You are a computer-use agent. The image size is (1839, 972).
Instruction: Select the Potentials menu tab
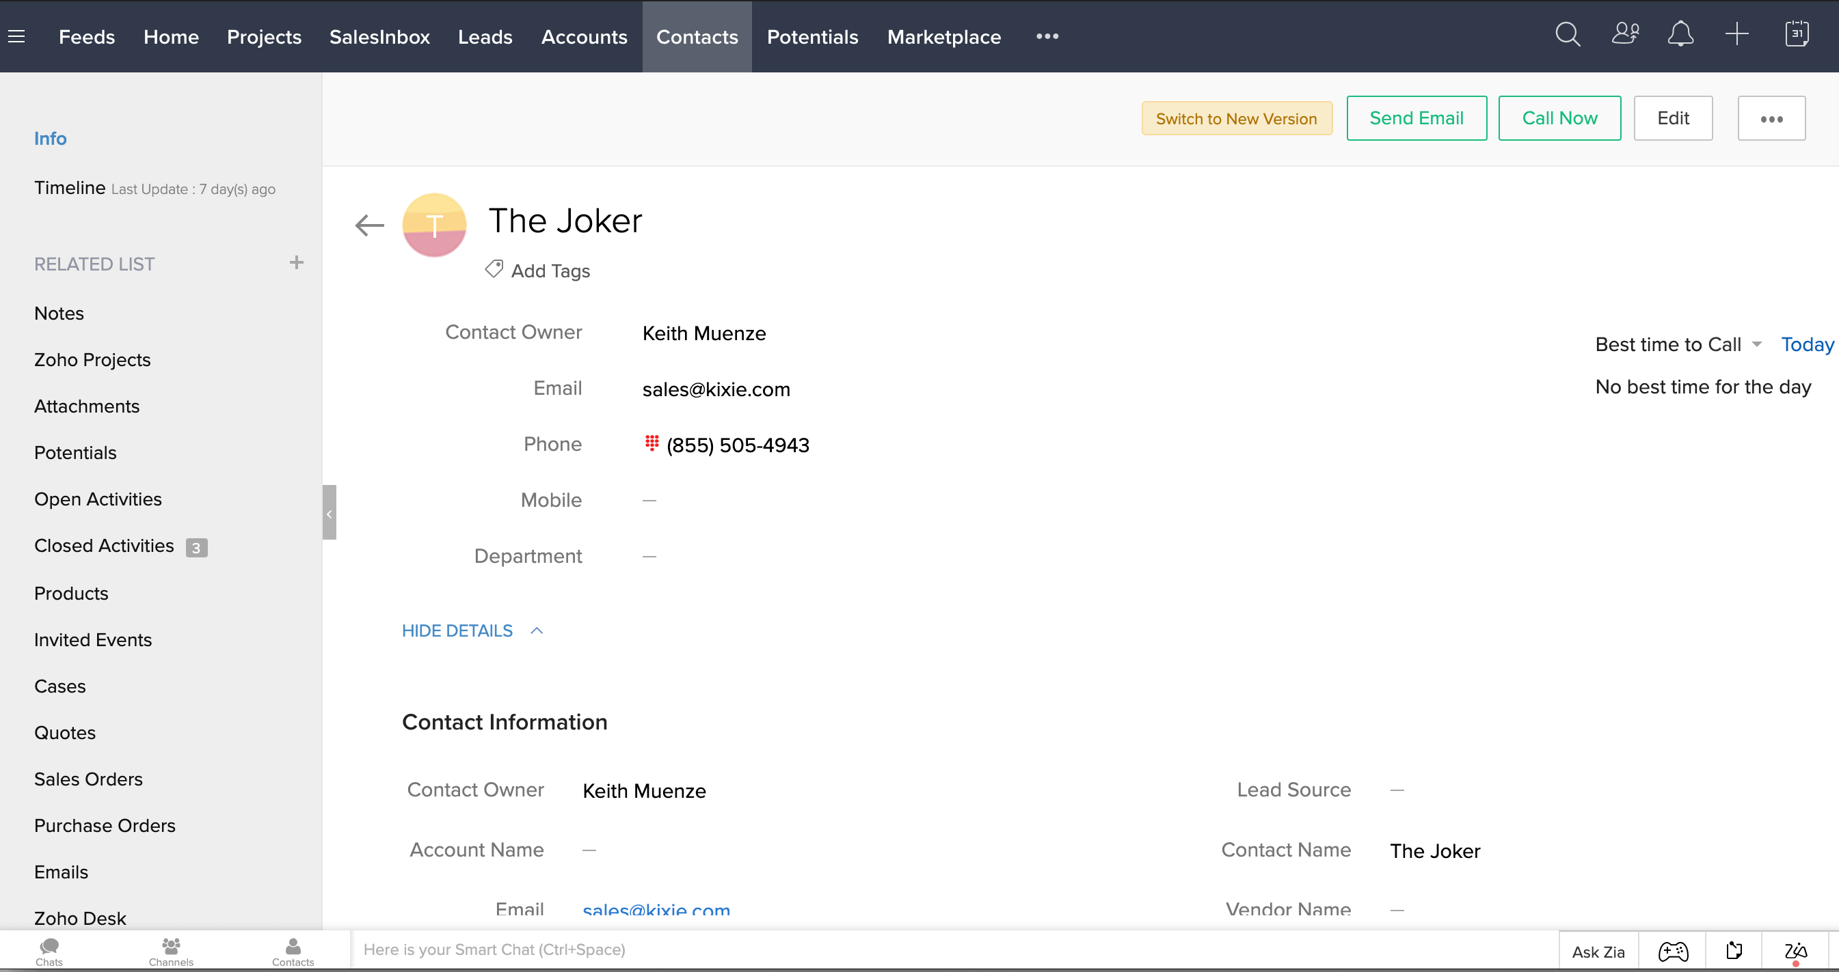tap(812, 36)
